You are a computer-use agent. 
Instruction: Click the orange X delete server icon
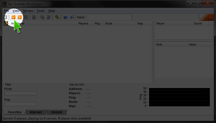point(20,17)
